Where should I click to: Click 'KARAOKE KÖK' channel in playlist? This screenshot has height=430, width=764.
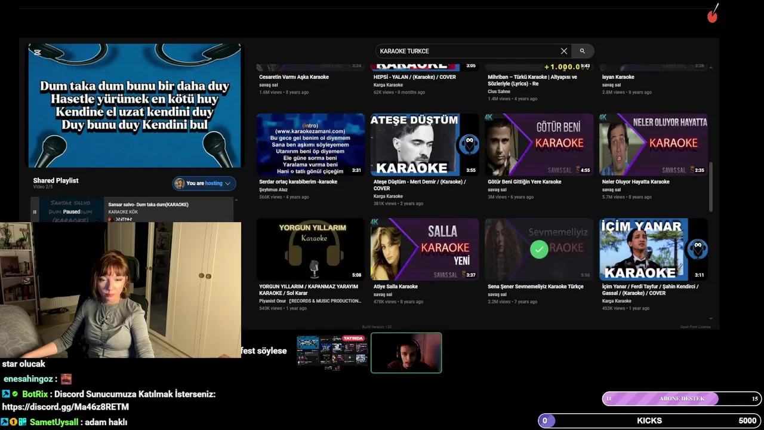coord(123,212)
